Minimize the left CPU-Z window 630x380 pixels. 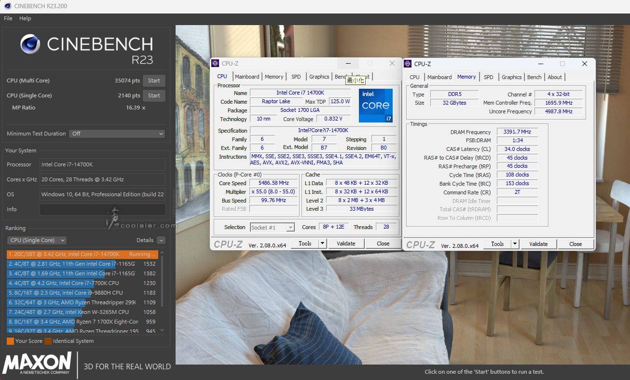pyautogui.click(x=348, y=63)
